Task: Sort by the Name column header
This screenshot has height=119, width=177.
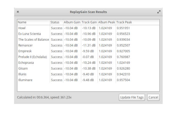Action: click(x=33, y=22)
